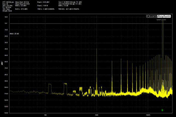This screenshot has height=117, width=176.
Task: Click the 'THD L' measurement text
Action: (x=46, y=9)
